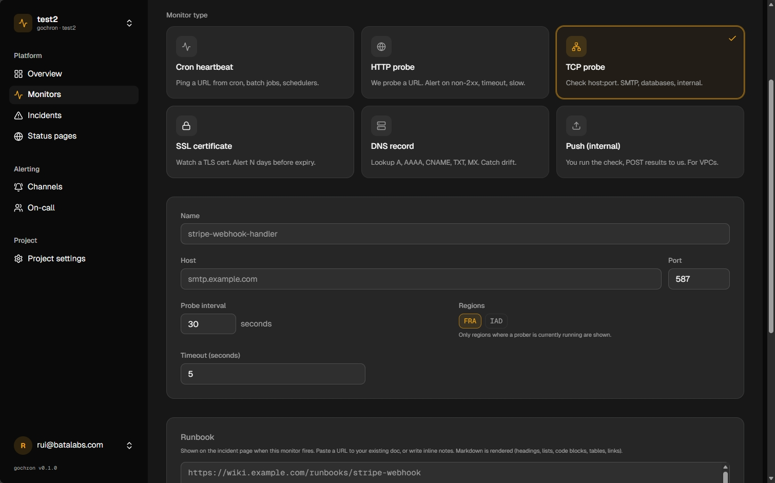Open the On-call page
The width and height of the screenshot is (775, 483).
pyautogui.click(x=74, y=208)
